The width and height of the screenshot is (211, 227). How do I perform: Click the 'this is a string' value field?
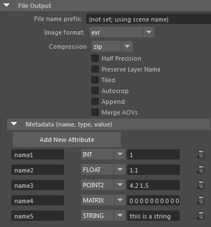[x=153, y=216]
